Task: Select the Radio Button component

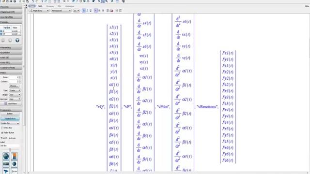Action: coord(8,132)
